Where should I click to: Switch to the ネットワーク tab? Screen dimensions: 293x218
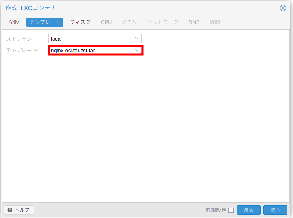click(x=163, y=22)
